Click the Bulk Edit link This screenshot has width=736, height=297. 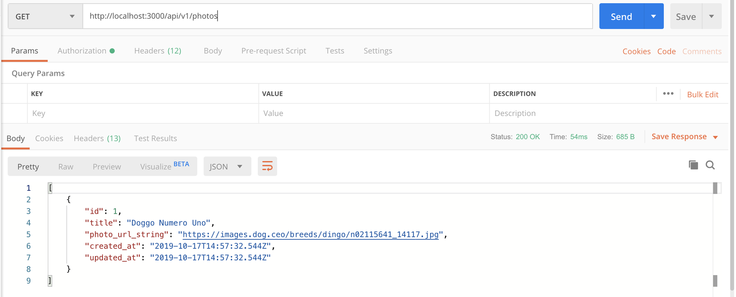(x=703, y=95)
